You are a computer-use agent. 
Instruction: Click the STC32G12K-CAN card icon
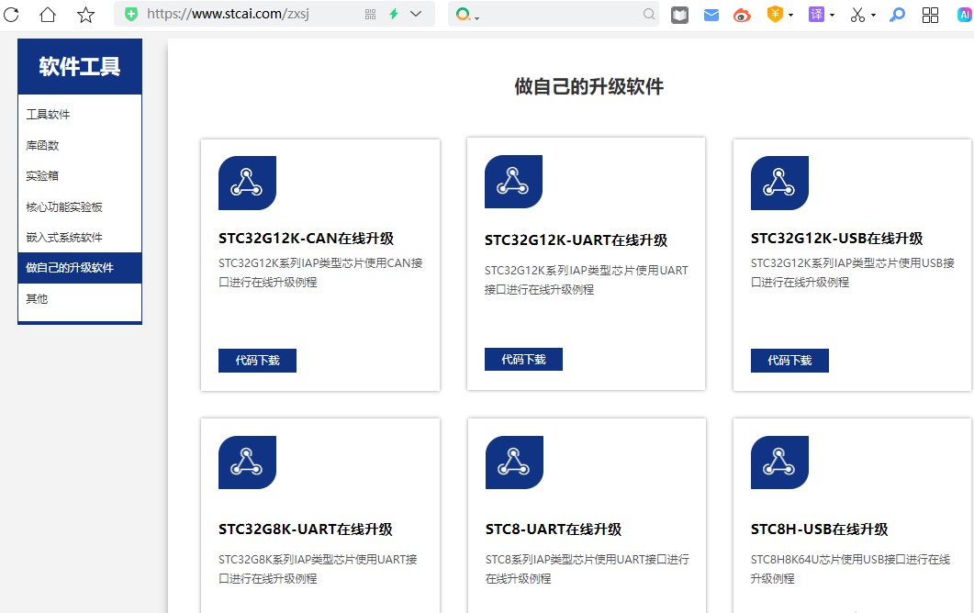pos(247,183)
